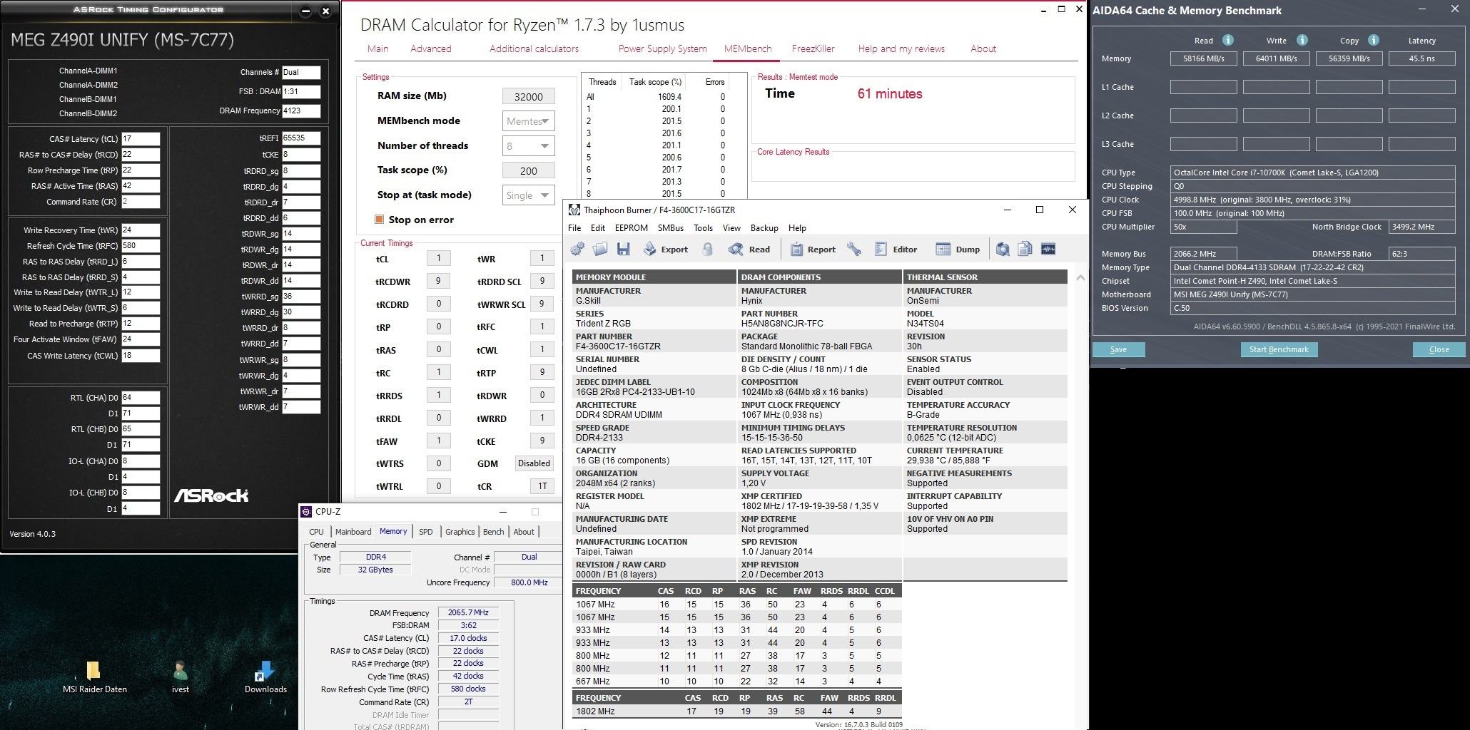
Task: Click the gears settings icon in Thaiphoon Burner
Action: coord(577,249)
